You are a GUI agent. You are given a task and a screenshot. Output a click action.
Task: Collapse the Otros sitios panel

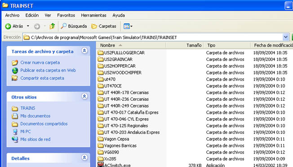(x=84, y=96)
